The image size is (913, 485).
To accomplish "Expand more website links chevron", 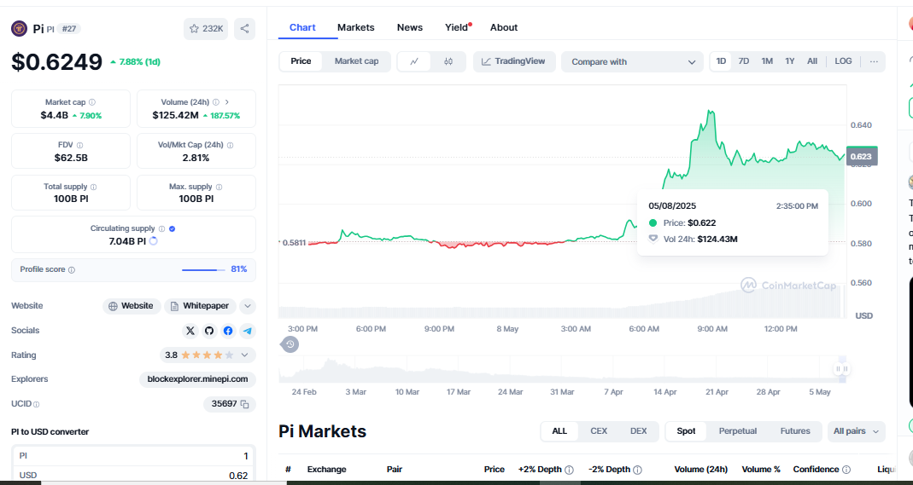I will tap(248, 306).
